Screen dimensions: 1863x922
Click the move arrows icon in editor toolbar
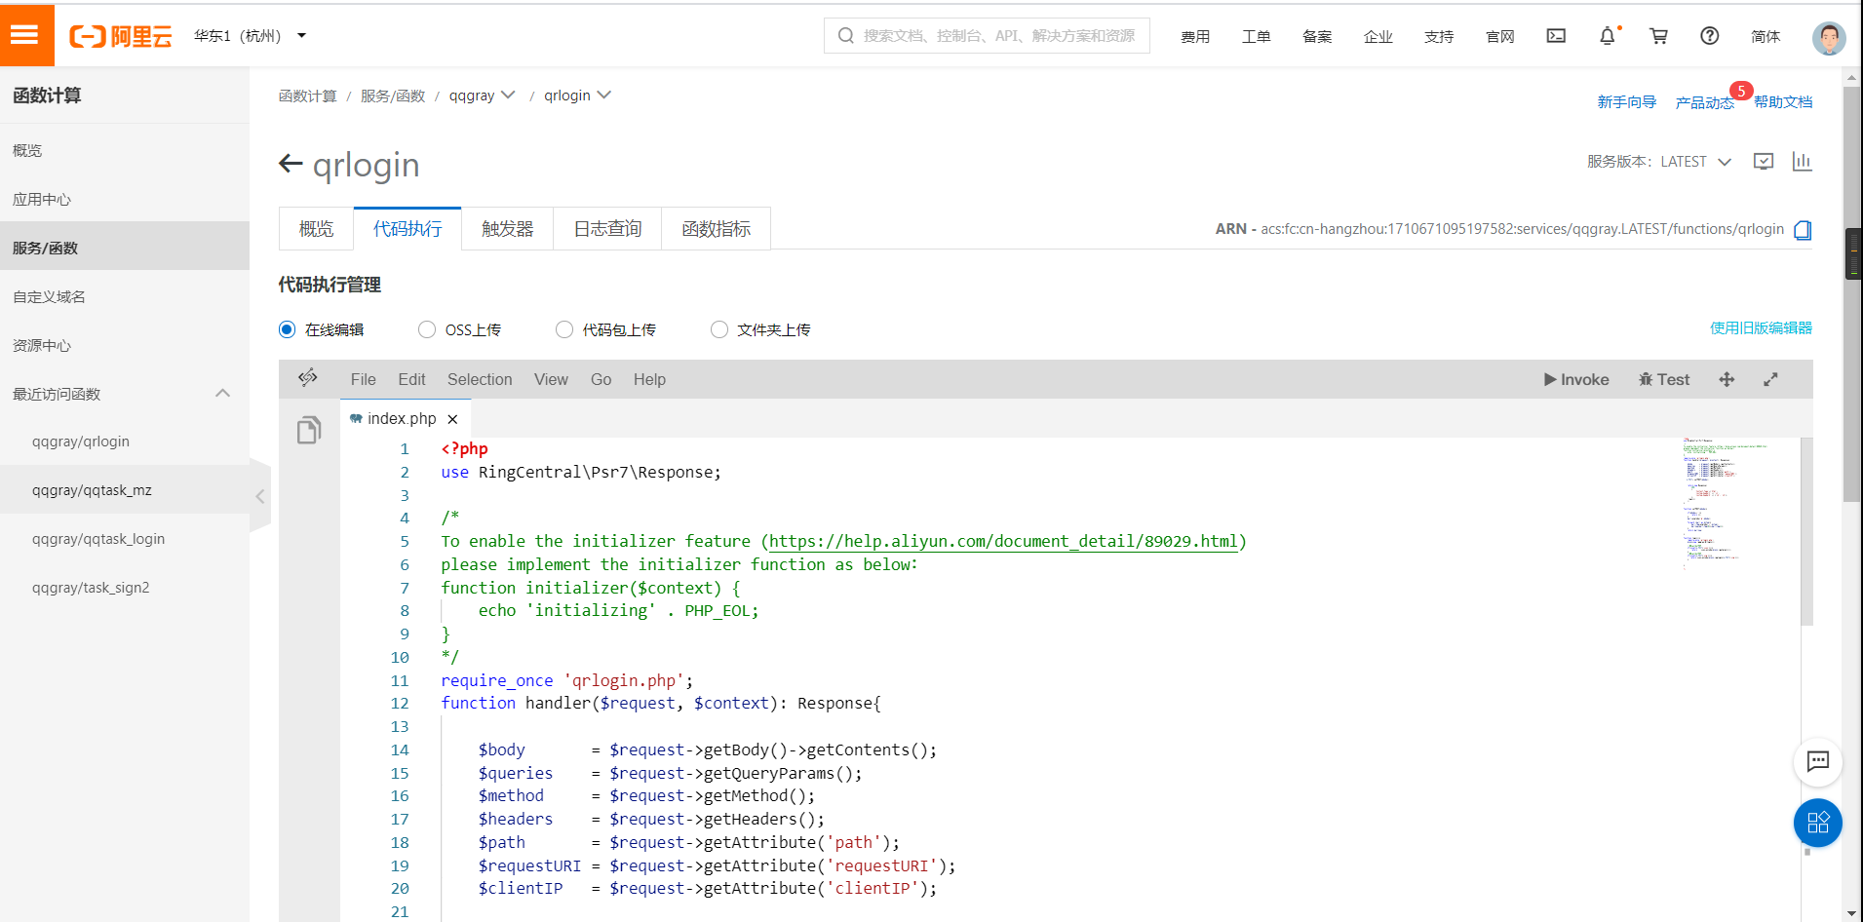(1727, 380)
